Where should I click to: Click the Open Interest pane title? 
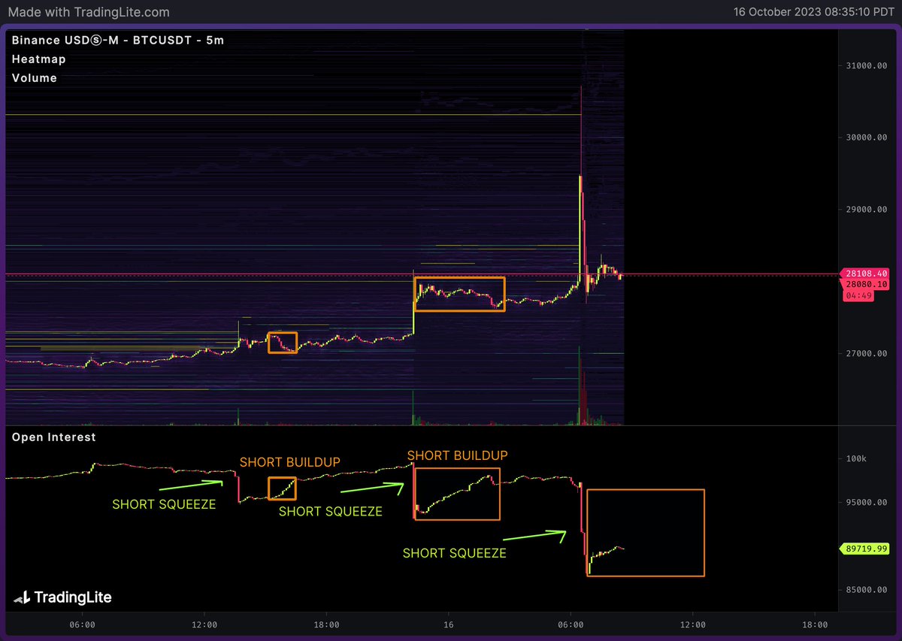pos(53,437)
